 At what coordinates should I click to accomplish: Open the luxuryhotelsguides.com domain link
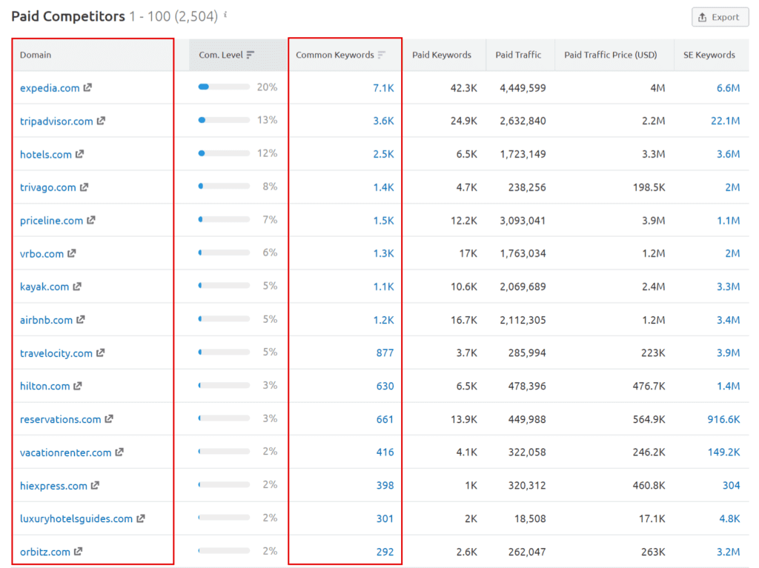76,518
